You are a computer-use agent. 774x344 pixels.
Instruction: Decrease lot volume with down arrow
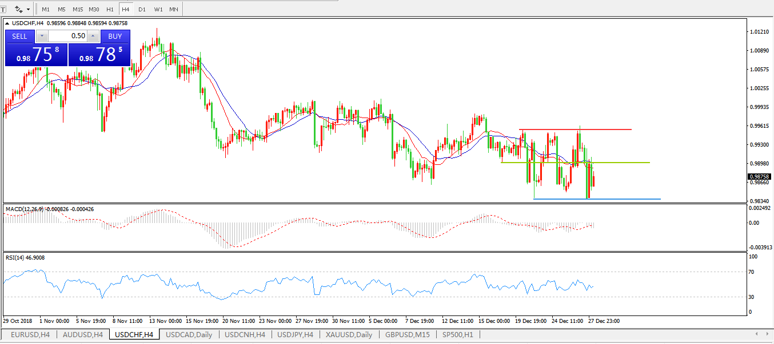[x=42, y=36]
